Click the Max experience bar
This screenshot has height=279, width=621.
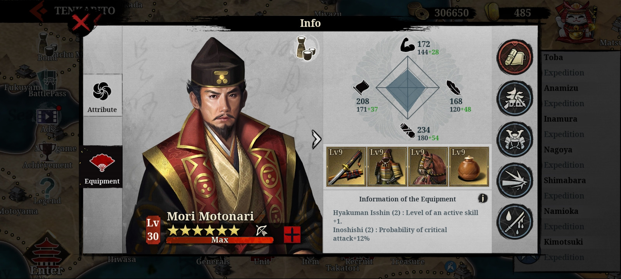tap(220, 240)
